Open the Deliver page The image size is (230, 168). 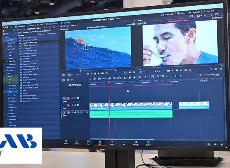click(148, 143)
